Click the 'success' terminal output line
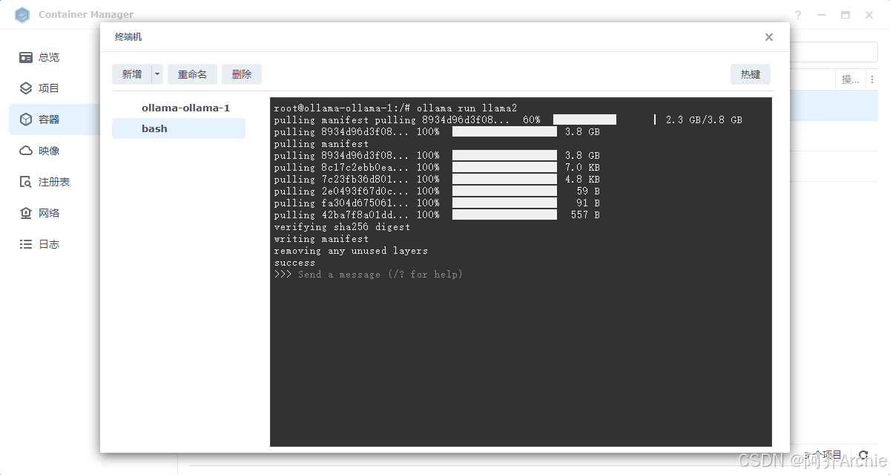This screenshot has width=890, height=475. coord(294,263)
